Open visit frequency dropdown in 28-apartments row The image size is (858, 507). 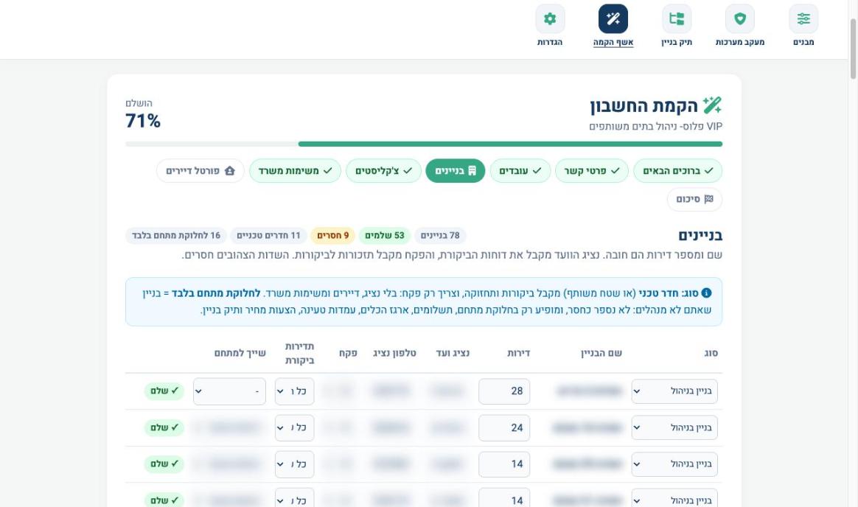294,391
